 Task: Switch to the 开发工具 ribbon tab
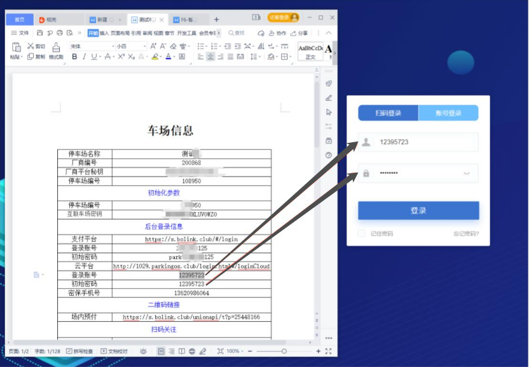point(186,33)
